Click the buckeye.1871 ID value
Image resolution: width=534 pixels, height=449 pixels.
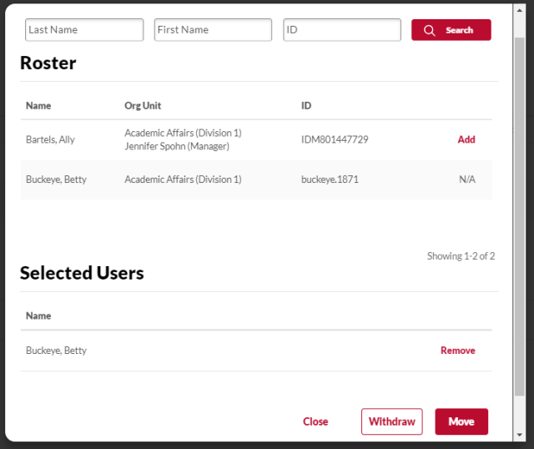330,179
